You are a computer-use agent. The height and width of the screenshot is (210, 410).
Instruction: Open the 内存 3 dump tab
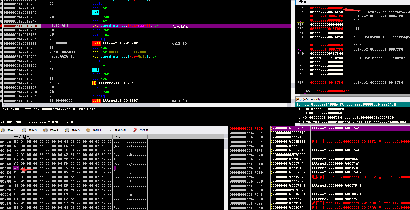click(x=29, y=130)
